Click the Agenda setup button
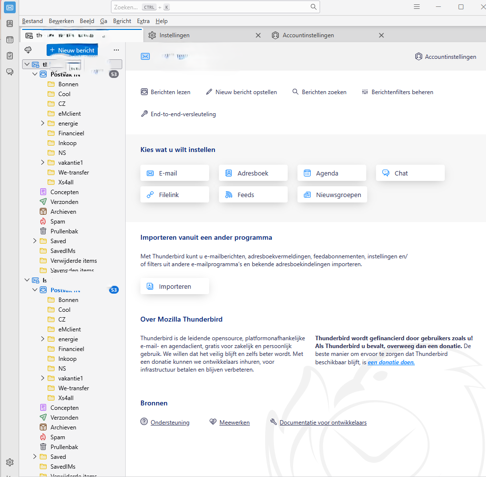 [332, 173]
